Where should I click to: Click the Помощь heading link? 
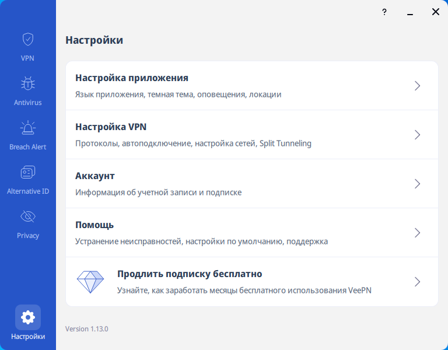pos(94,225)
